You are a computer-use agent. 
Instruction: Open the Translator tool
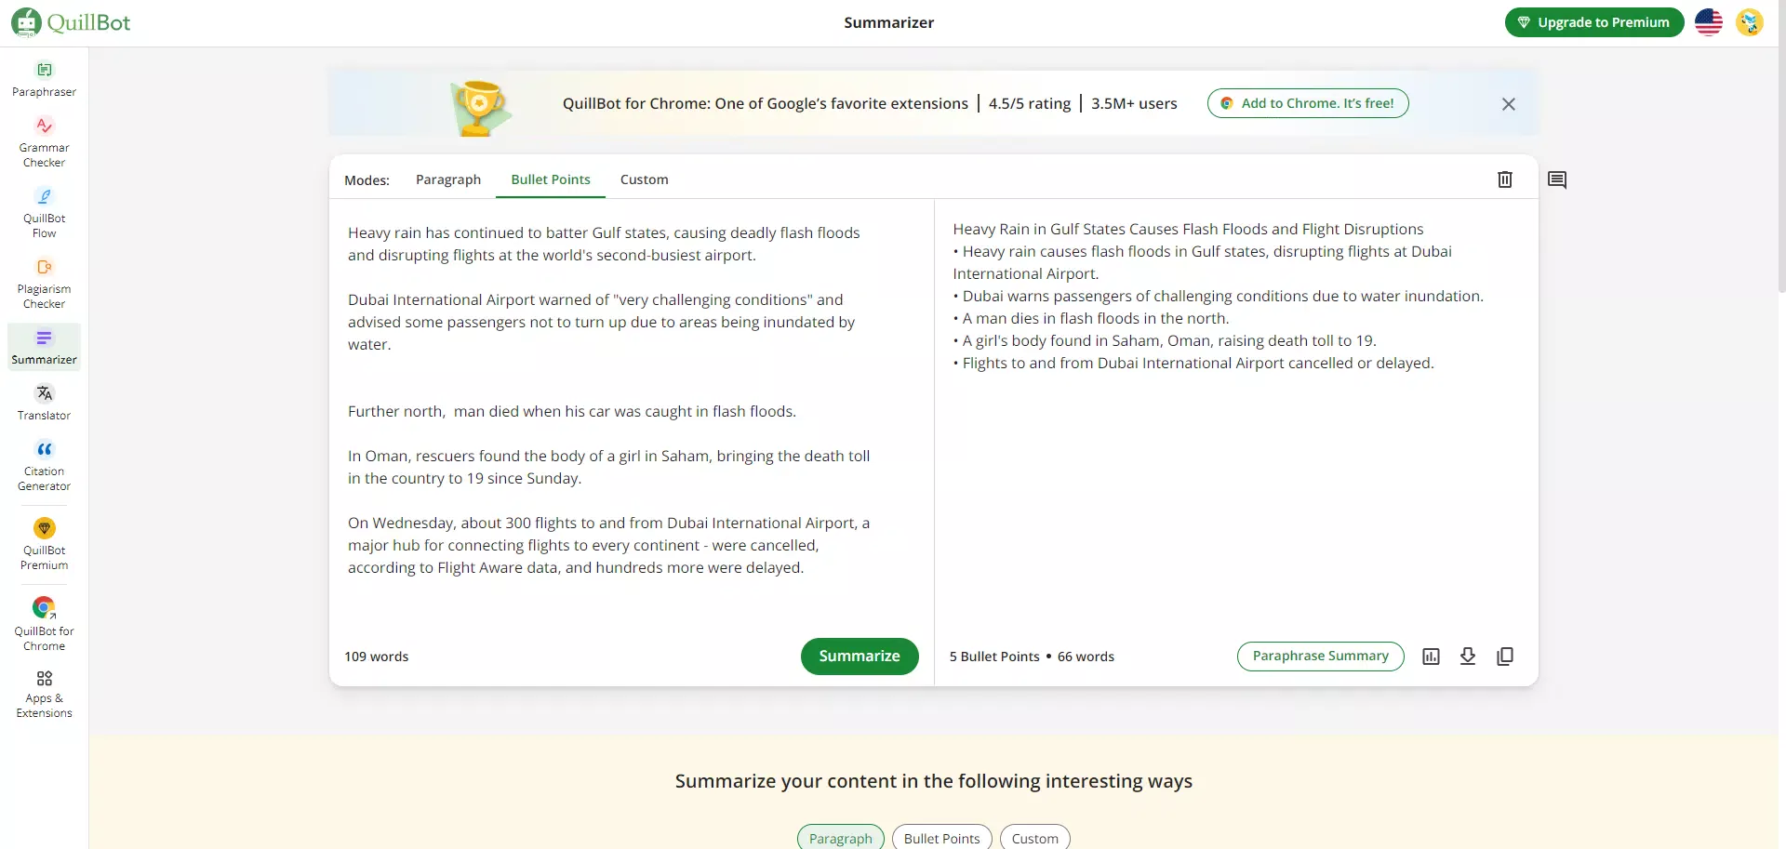click(x=44, y=403)
